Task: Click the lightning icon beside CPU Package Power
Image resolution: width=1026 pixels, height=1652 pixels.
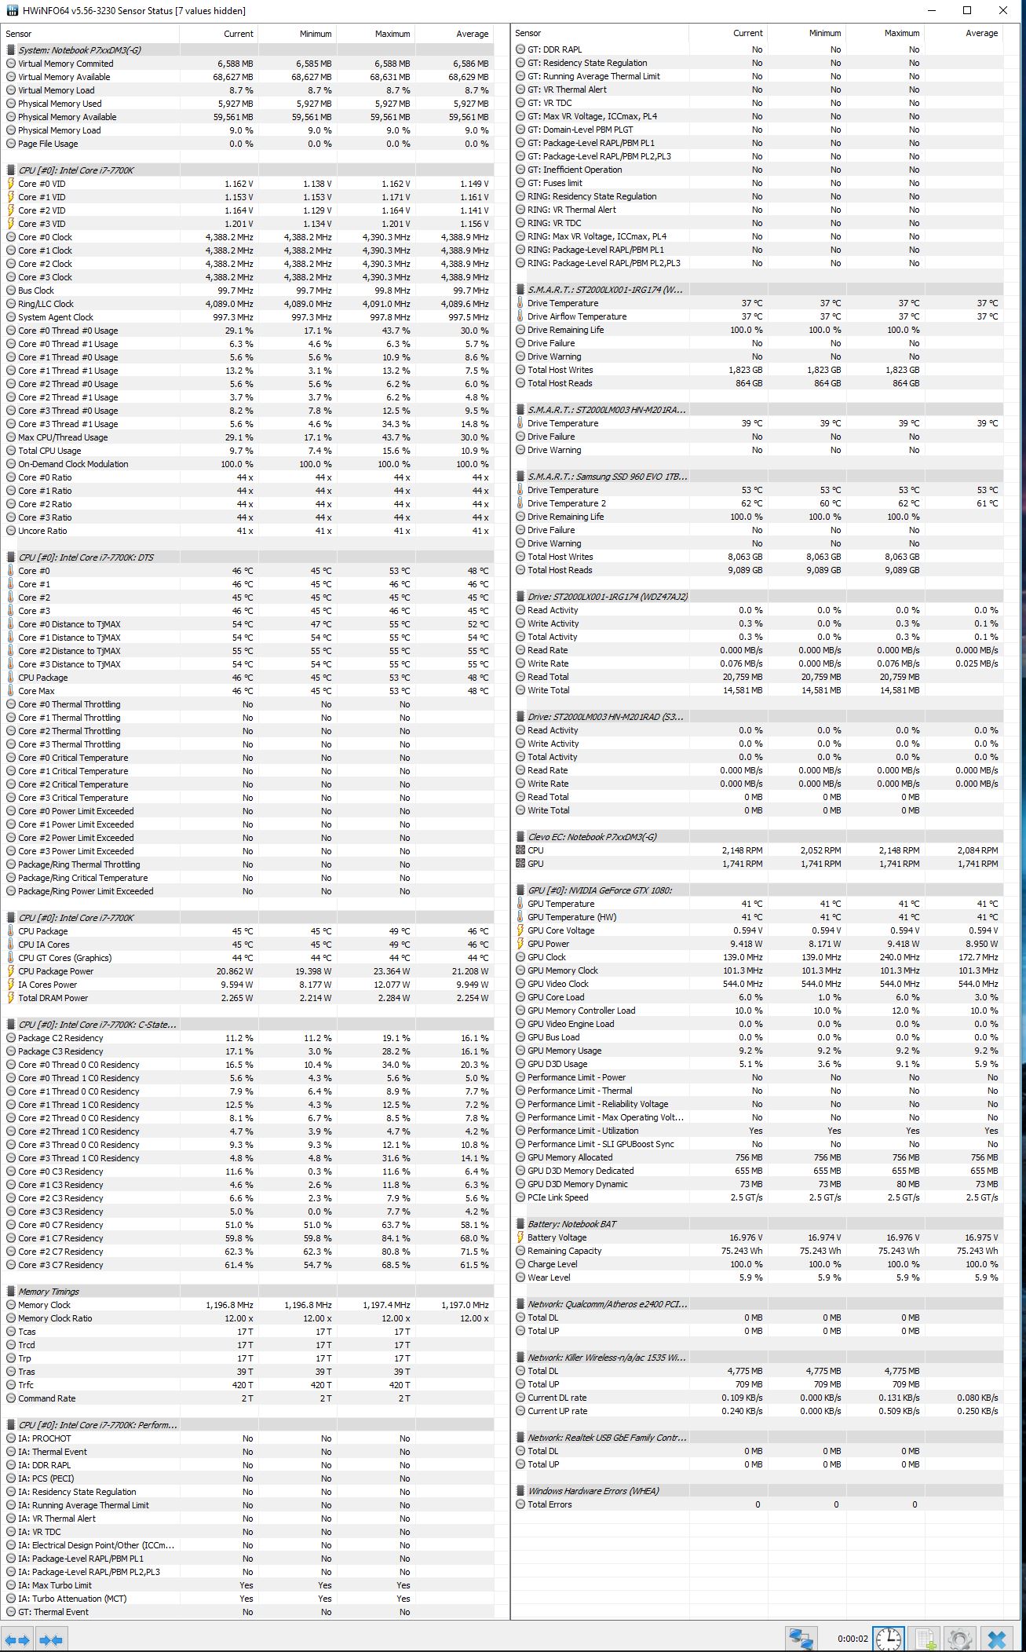Action: (x=11, y=971)
